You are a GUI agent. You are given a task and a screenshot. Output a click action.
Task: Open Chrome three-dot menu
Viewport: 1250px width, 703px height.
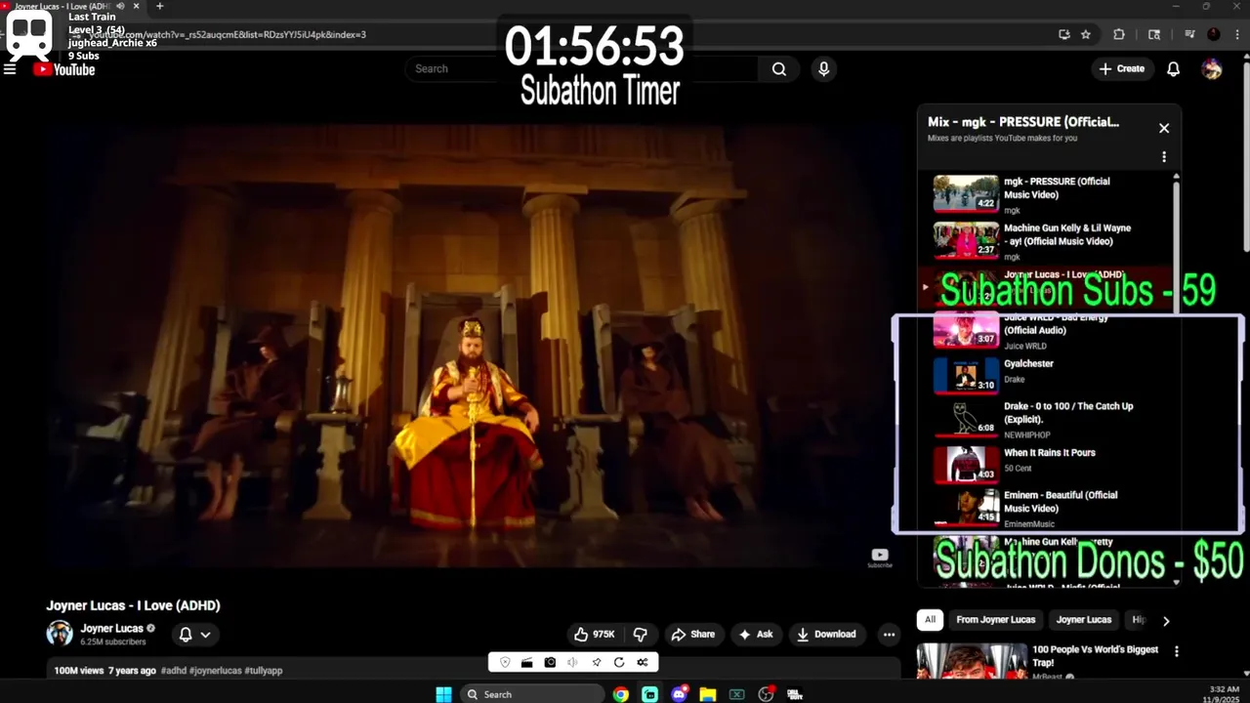1236,34
